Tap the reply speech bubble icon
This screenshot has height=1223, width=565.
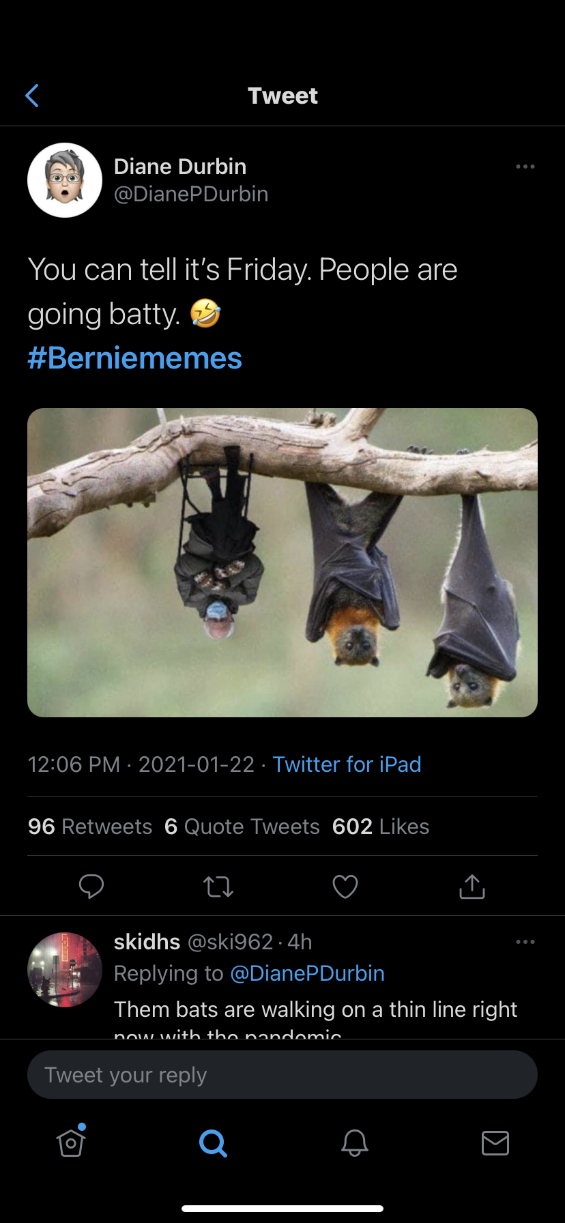[x=91, y=886]
